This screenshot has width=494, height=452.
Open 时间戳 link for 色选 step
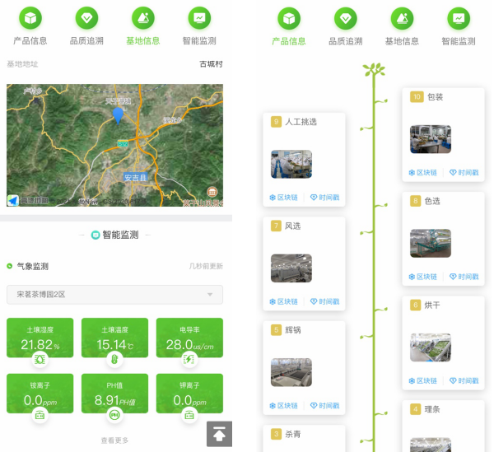(464, 277)
